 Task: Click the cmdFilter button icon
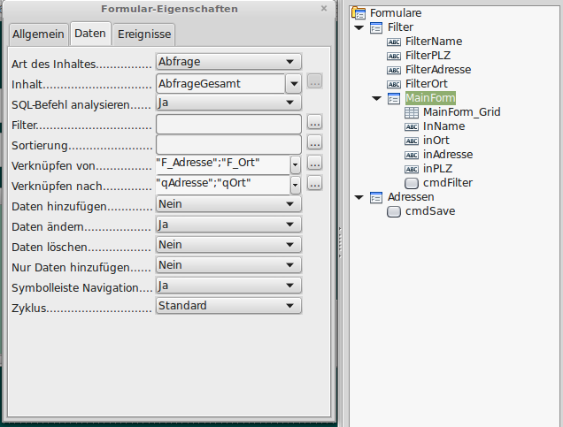[412, 183]
